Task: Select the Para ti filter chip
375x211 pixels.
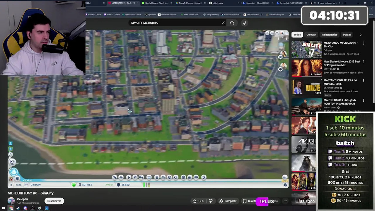Action: [347, 35]
